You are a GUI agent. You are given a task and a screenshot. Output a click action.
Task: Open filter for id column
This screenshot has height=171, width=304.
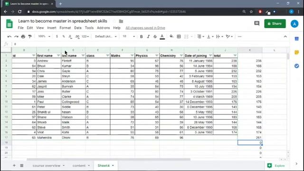point(34,56)
